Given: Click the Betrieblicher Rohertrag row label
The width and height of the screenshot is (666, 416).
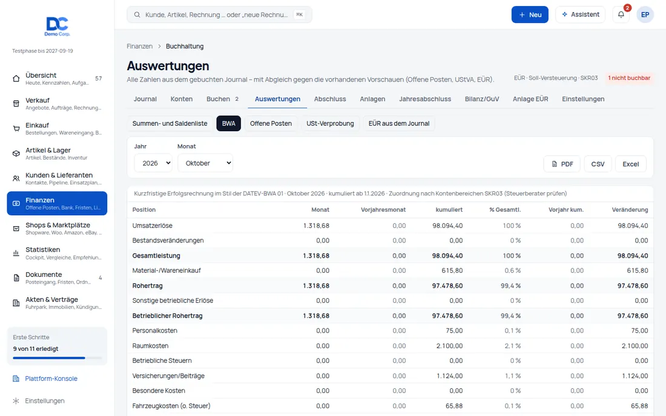Looking at the screenshot, I should (x=167, y=316).
